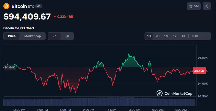Switch to line chart view icon
216x111 pixels.
54,36
